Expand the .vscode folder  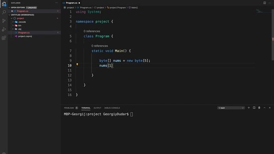point(13,22)
